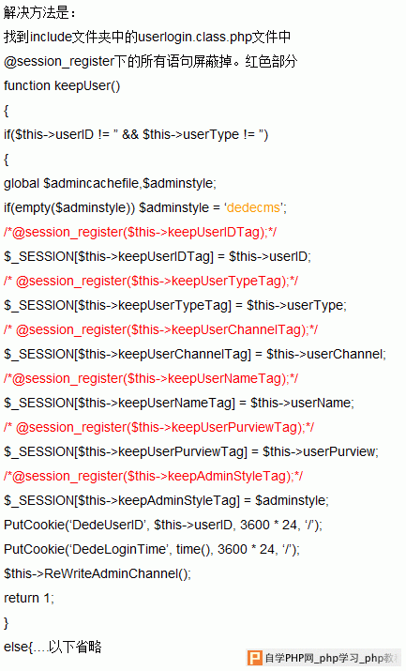The image size is (406, 671).
Task: Click the $_SESSION keepAdminStyleTag assignment line
Action: point(166,501)
